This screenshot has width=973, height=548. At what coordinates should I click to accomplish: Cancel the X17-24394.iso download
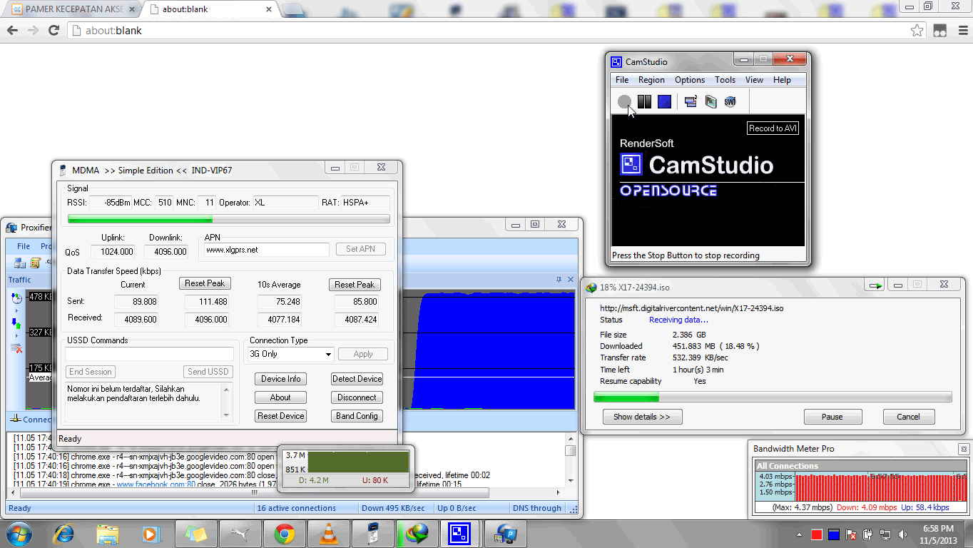(909, 417)
